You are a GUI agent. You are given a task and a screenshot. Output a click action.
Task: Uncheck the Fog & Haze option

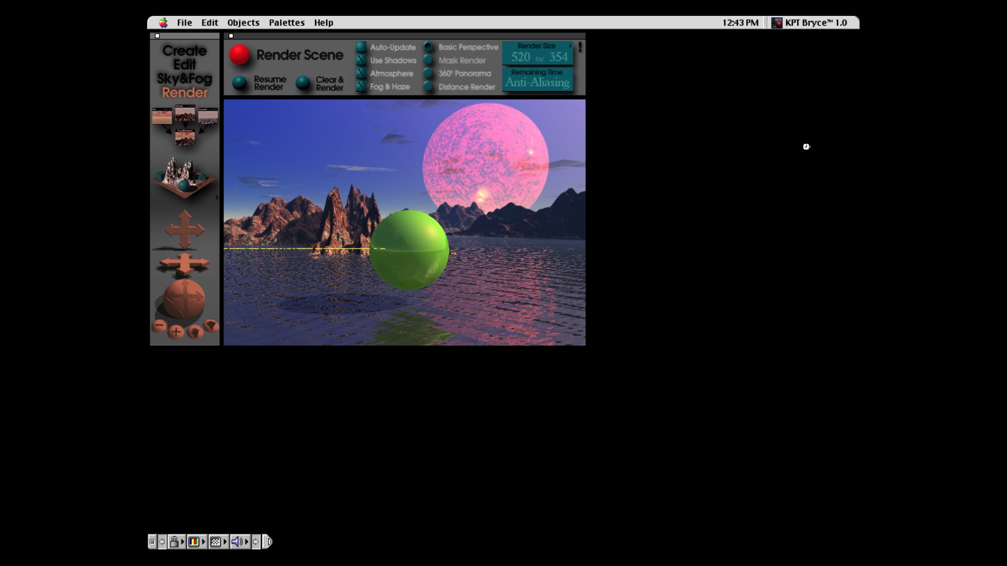[x=361, y=86]
